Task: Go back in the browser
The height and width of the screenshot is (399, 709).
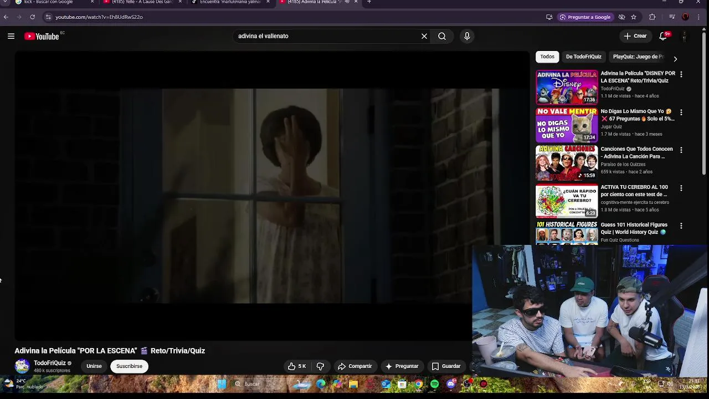Action: [6, 17]
